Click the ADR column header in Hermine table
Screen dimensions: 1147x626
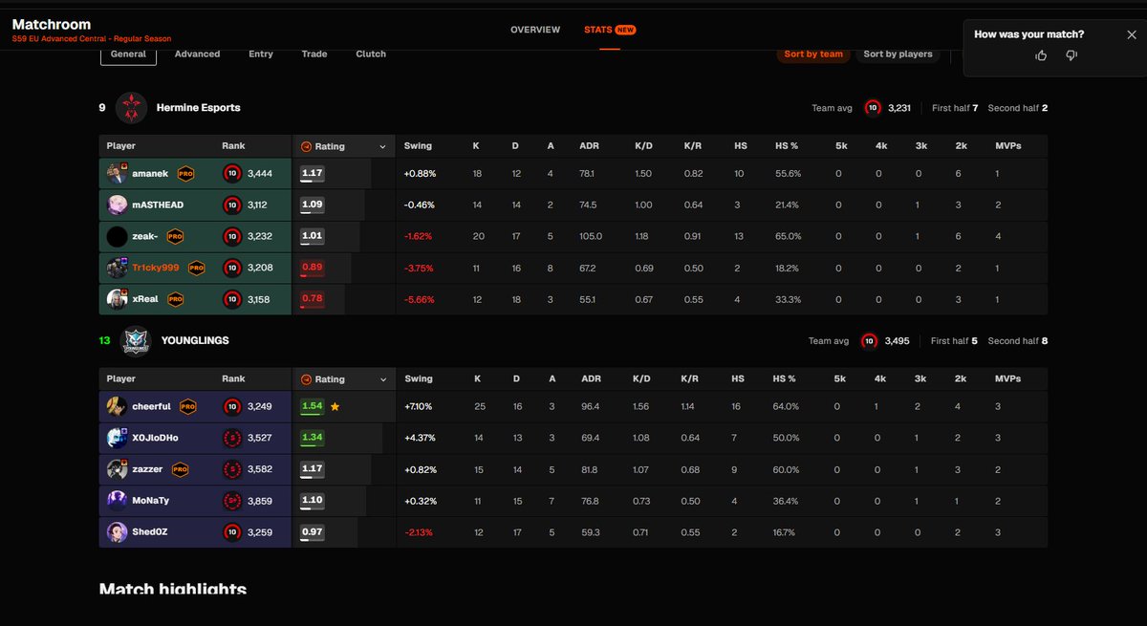589,146
